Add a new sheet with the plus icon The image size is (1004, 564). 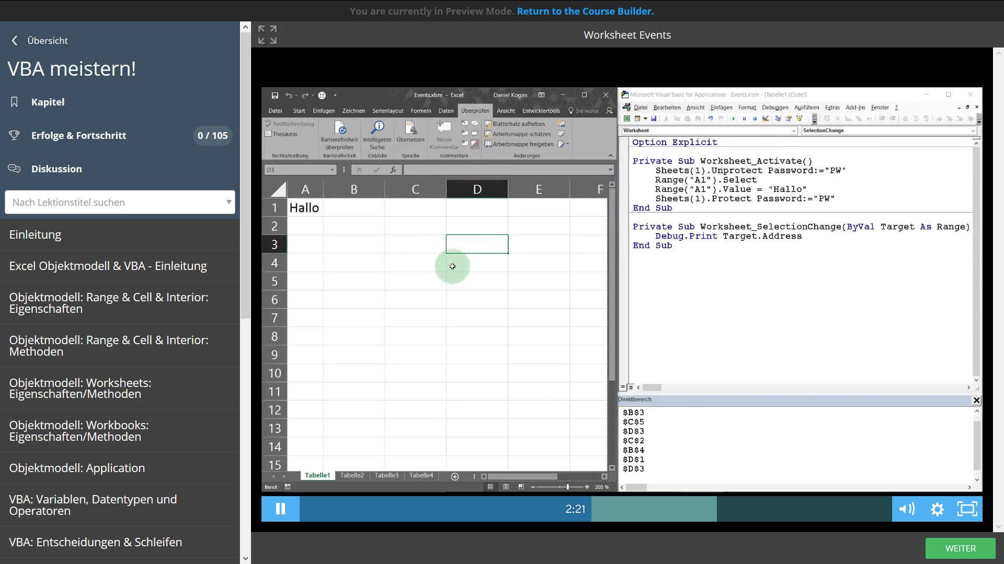click(x=455, y=476)
